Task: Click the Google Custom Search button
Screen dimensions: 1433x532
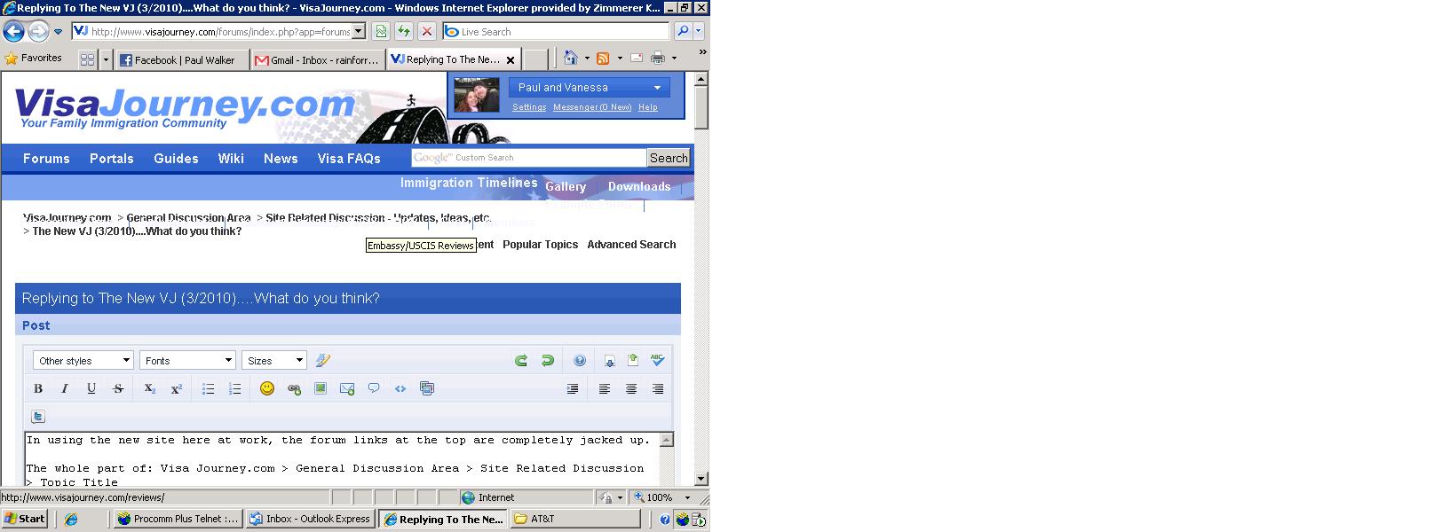Action: coord(669,158)
